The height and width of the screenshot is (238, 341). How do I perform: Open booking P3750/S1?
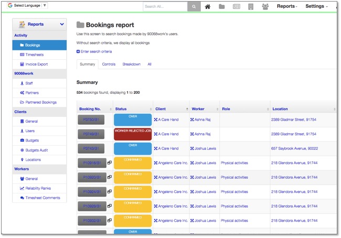pyautogui.click(x=92, y=120)
